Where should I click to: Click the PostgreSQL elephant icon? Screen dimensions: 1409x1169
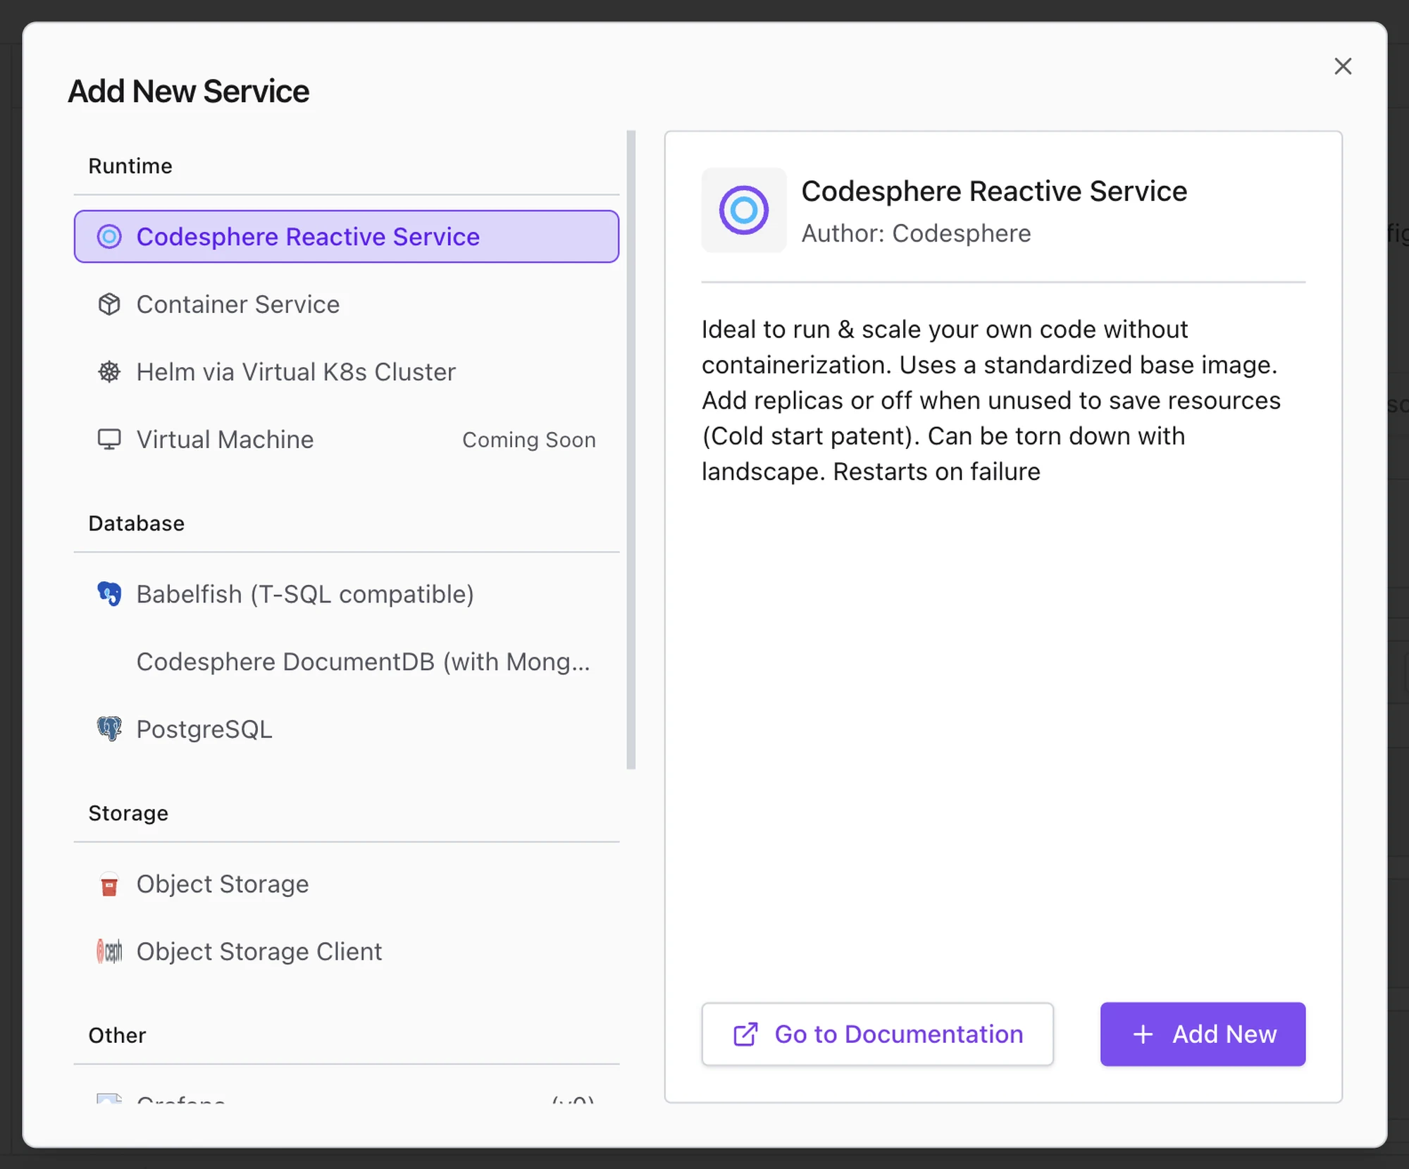(x=109, y=729)
